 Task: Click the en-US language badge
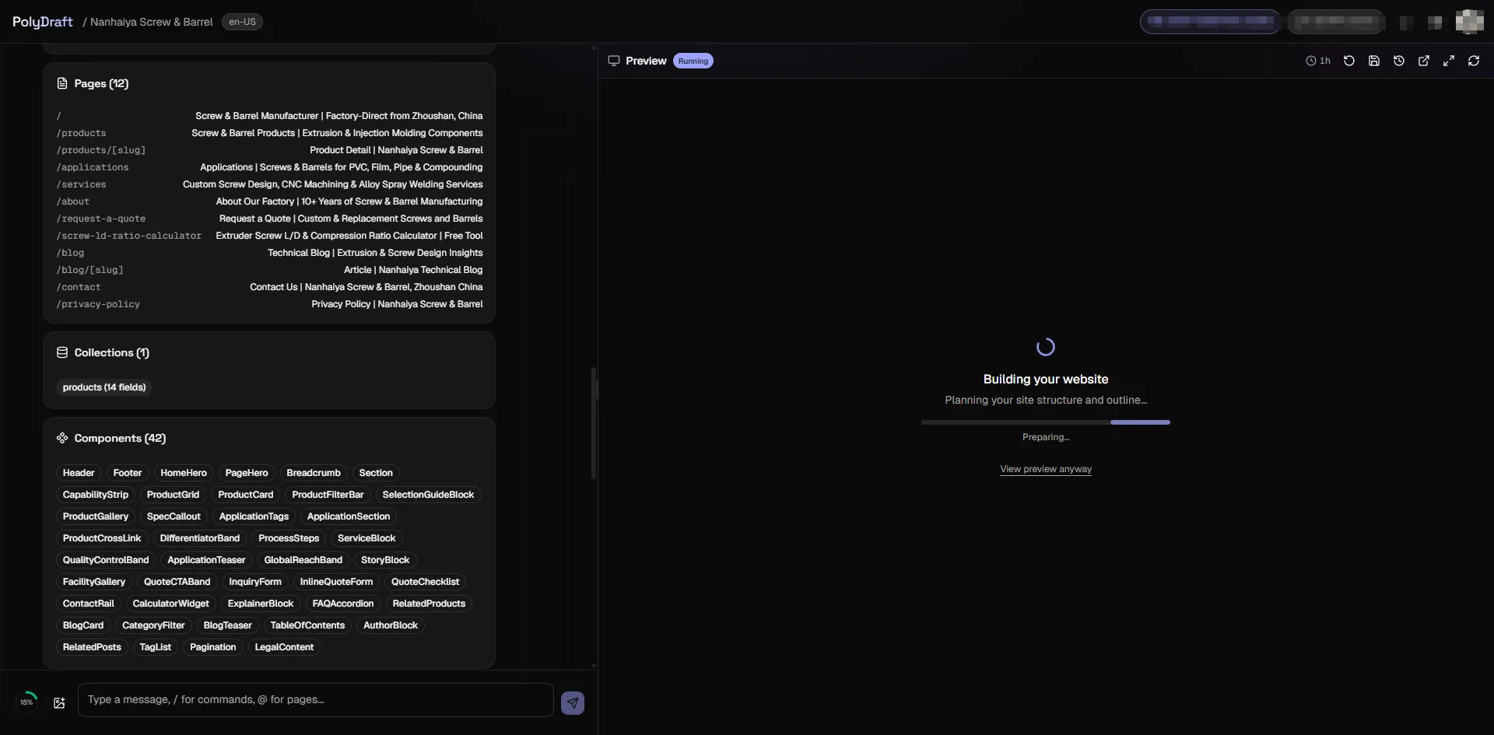tap(243, 22)
